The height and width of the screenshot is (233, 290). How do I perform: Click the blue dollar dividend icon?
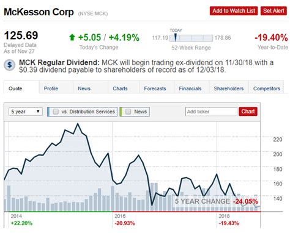tap(9, 65)
